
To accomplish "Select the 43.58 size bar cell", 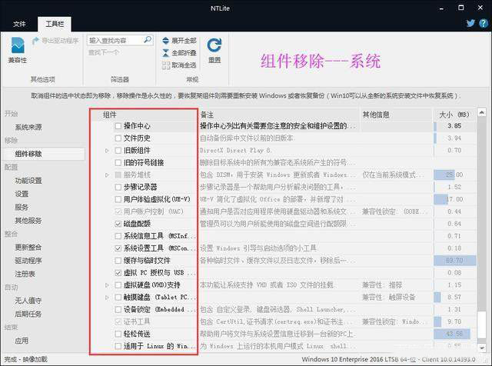I will click(x=454, y=334).
